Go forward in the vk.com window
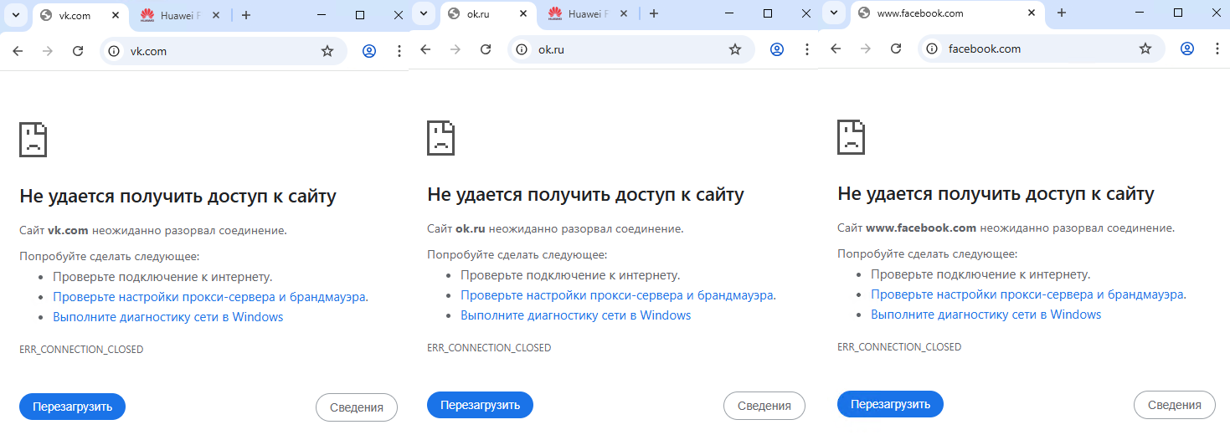This screenshot has width=1230, height=435. tap(48, 51)
